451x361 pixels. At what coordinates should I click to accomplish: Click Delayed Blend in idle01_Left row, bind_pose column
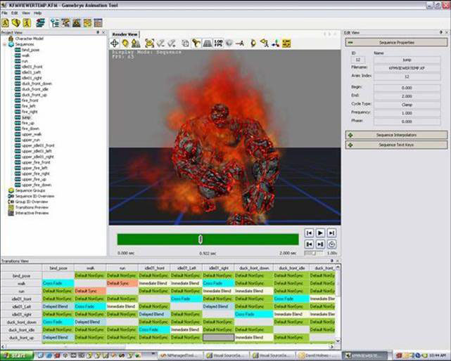58,306
